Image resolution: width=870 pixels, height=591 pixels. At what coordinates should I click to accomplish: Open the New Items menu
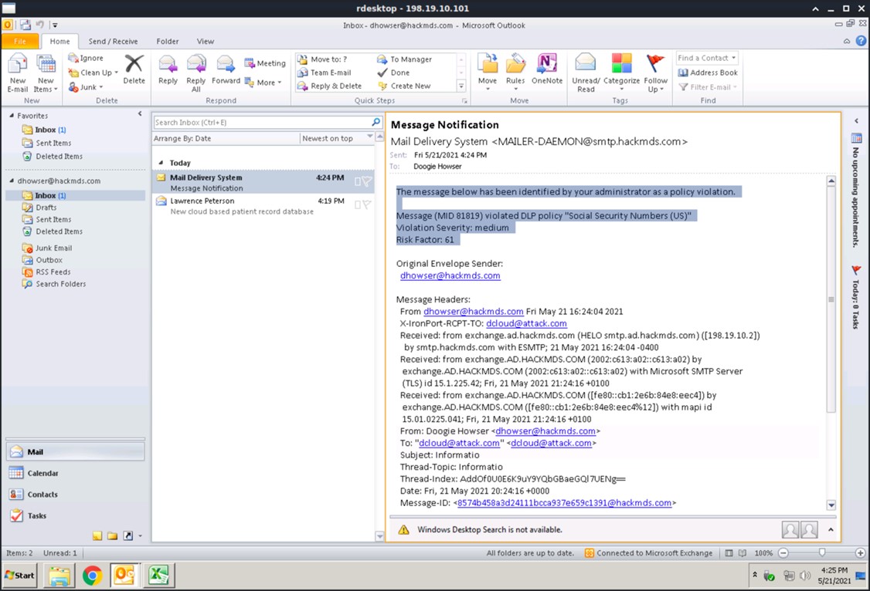[46, 73]
